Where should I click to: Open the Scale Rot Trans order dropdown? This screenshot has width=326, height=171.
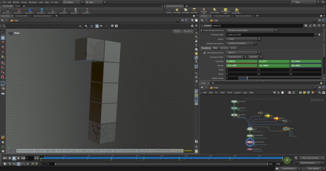pyautogui.click(x=236, y=57)
